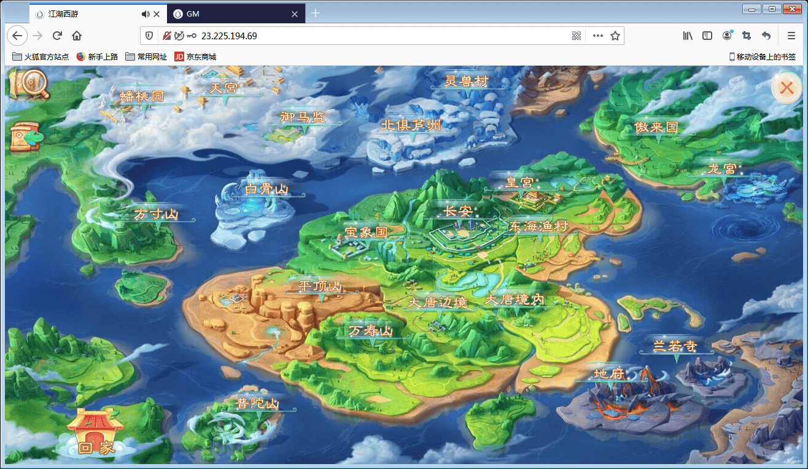The height and width of the screenshot is (469, 808).
Task: Go to 地府 underworld location
Action: coord(608,374)
